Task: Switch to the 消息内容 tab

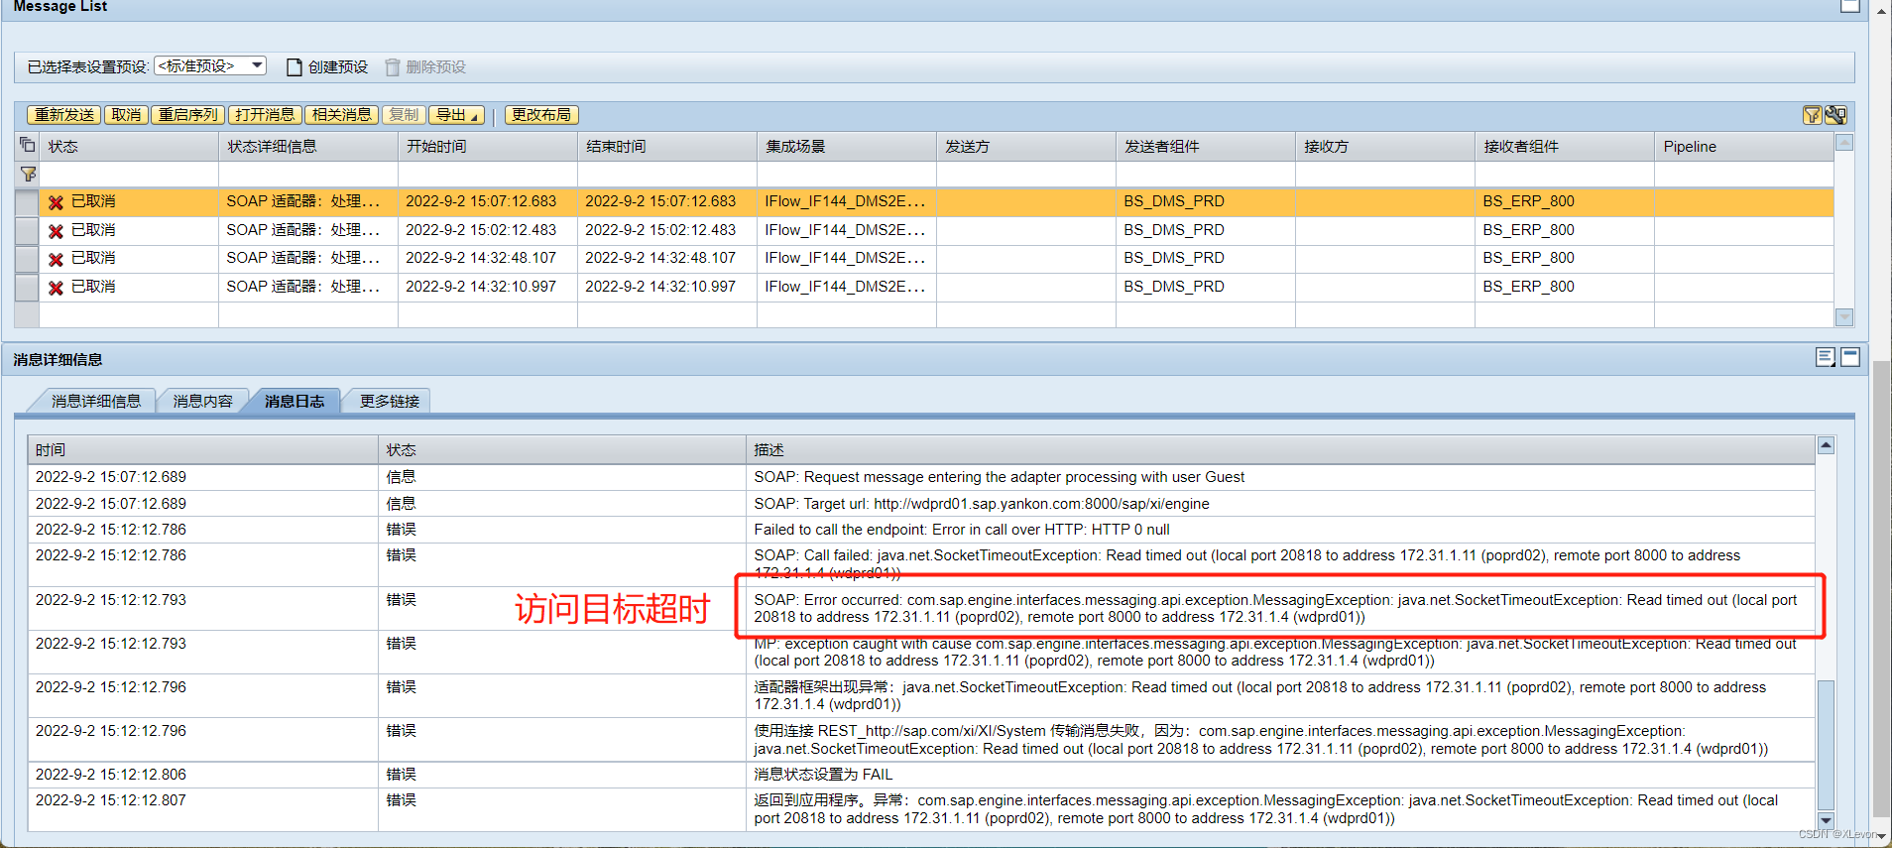Action: pyautogui.click(x=202, y=401)
